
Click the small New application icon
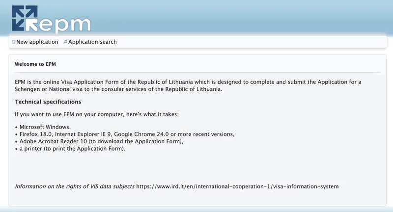point(14,42)
